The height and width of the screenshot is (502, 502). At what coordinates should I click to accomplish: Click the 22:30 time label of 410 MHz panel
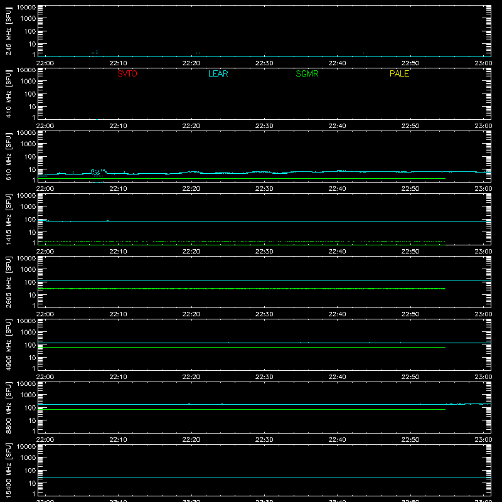click(x=264, y=126)
